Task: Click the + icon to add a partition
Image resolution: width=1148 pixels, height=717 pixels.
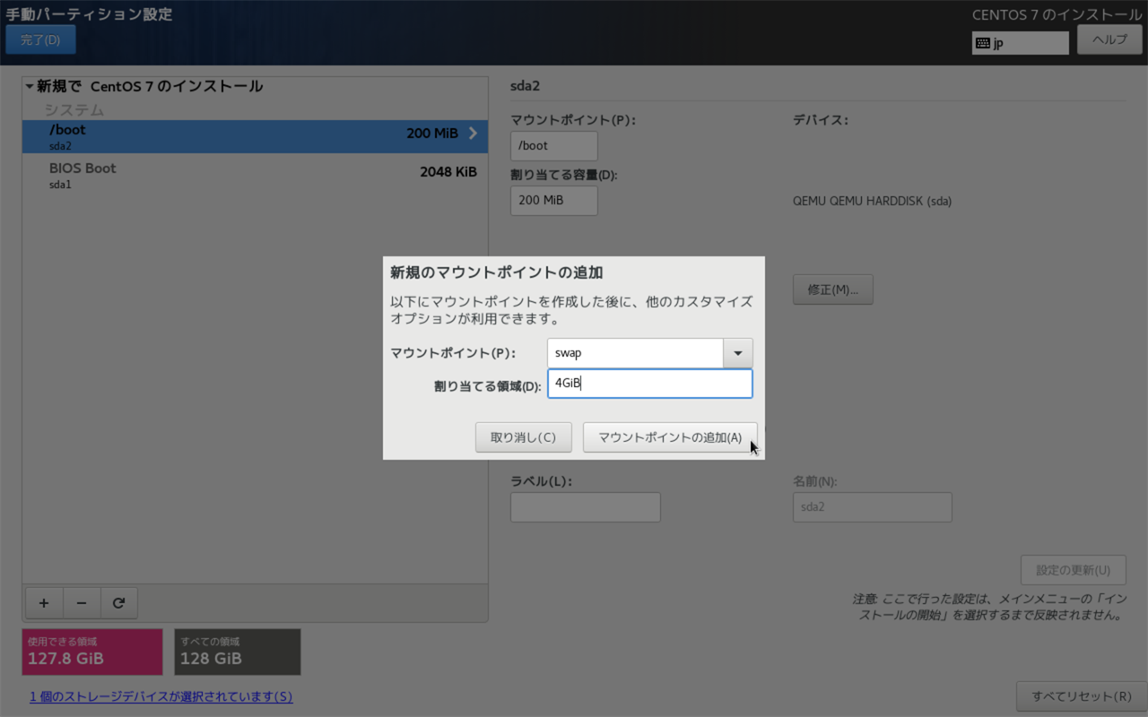Action: click(44, 602)
